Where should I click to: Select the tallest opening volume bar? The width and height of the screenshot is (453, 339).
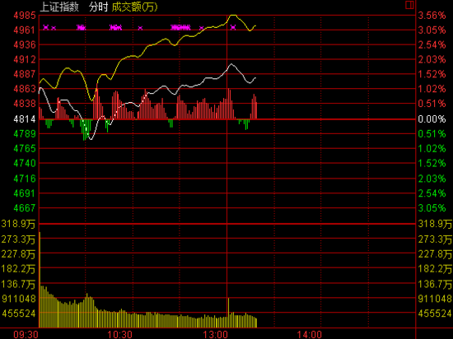pyautogui.click(x=40, y=280)
